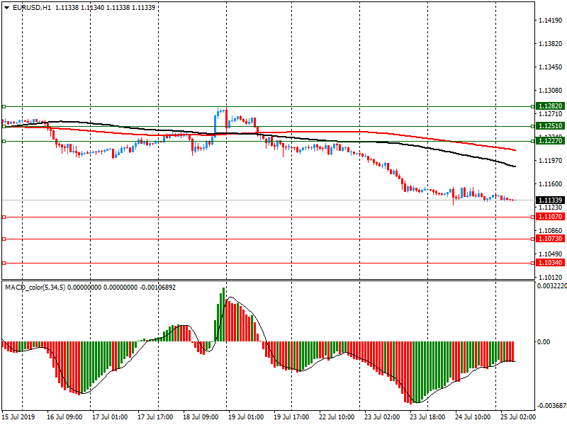
Task: Click the 15 Jul 2019 time axis label
Action: coord(18,417)
